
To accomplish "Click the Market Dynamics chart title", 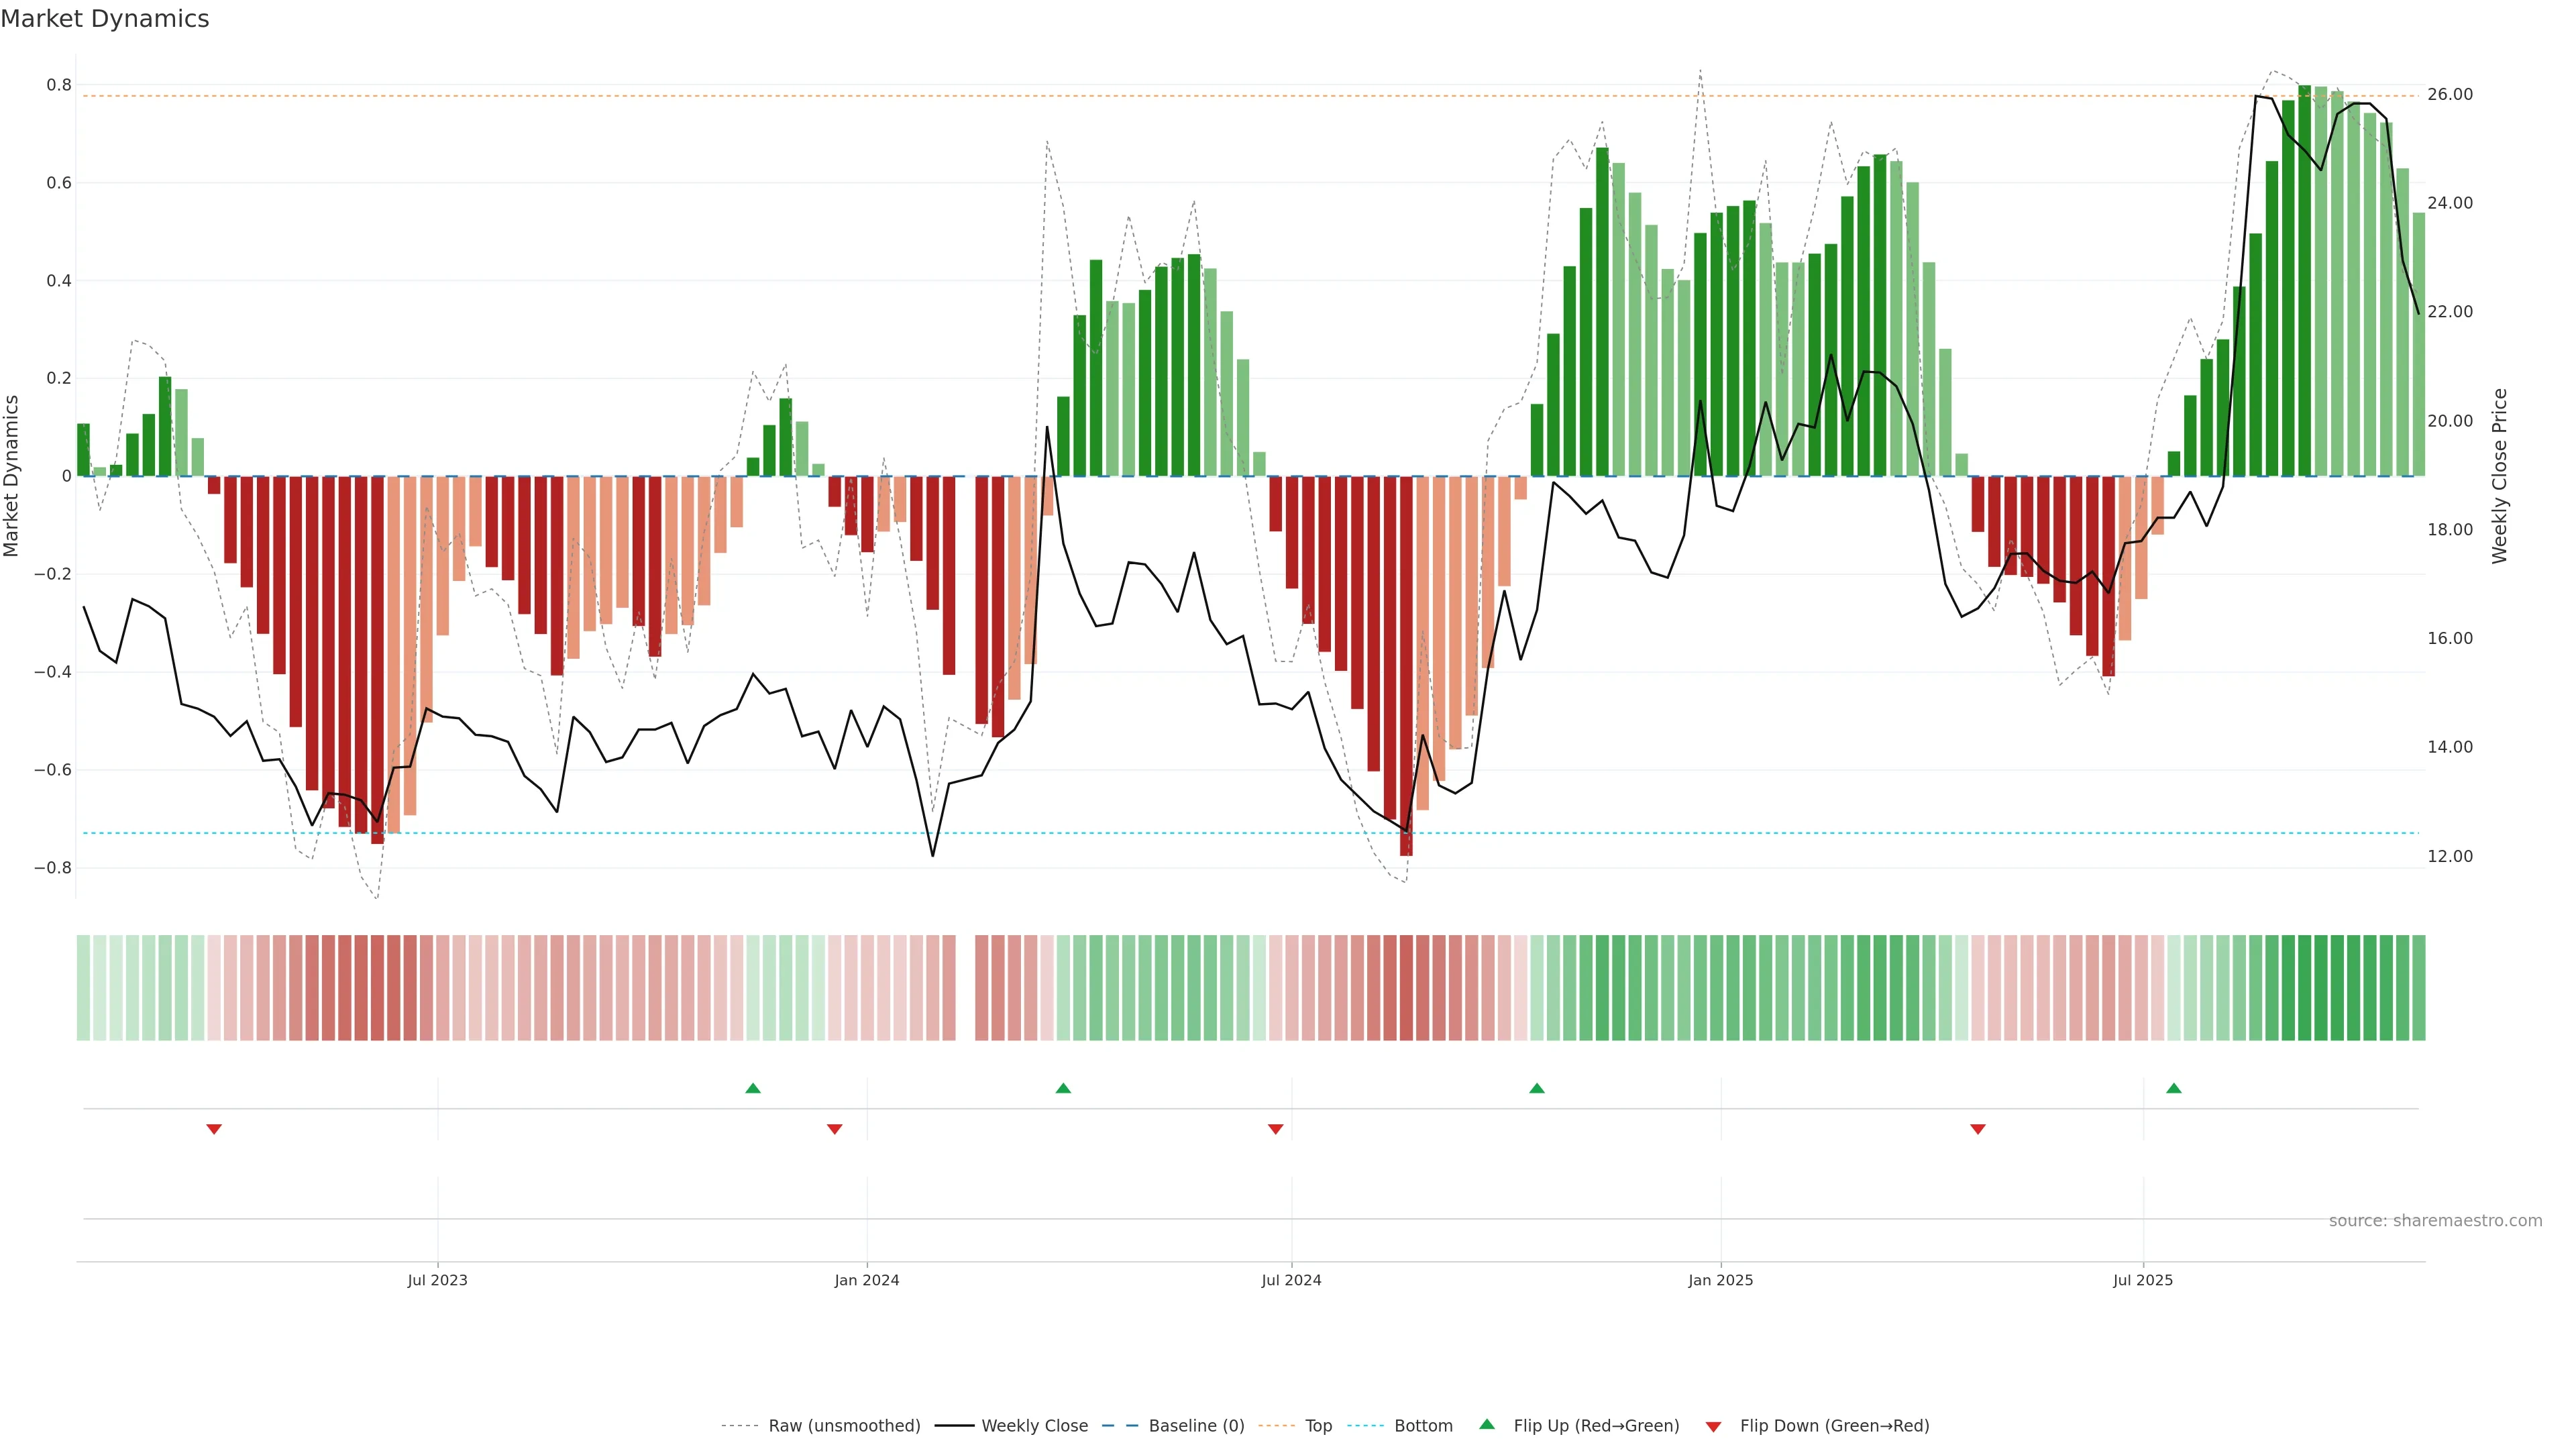I will (105, 19).
